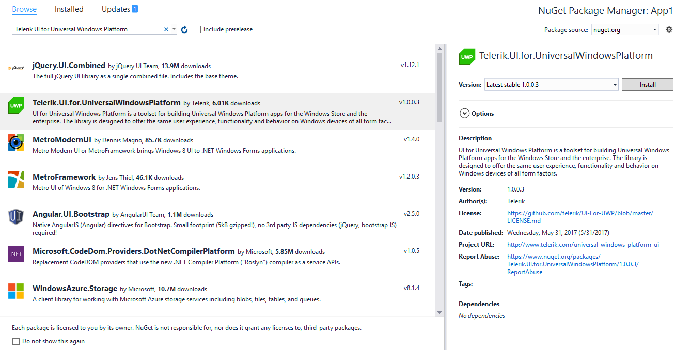The width and height of the screenshot is (675, 350).
Task: Select the Angular.UI.Bootstrap shield icon
Action: coord(16,216)
